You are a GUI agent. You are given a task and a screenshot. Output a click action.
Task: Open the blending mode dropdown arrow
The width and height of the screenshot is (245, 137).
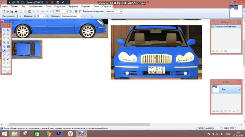[x=95, y=16]
